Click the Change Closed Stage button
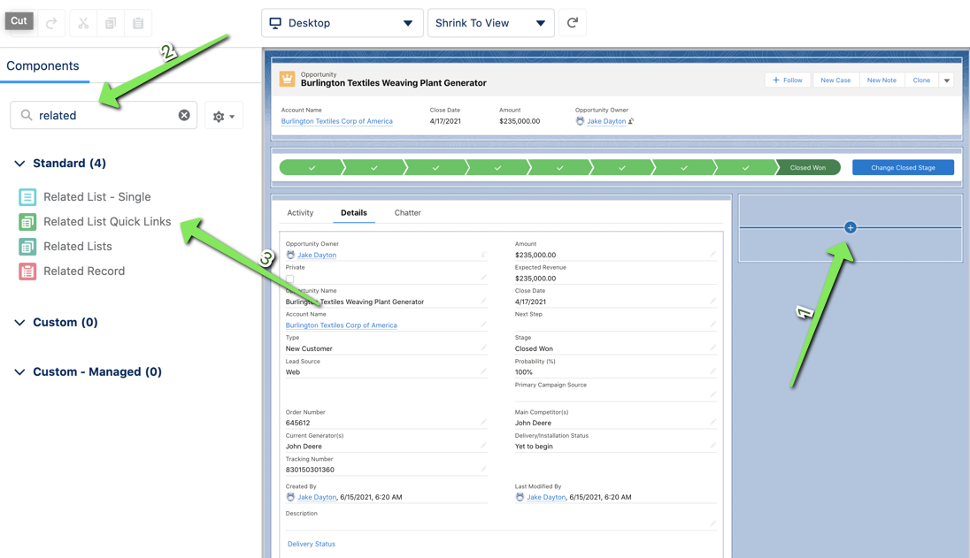 click(903, 167)
